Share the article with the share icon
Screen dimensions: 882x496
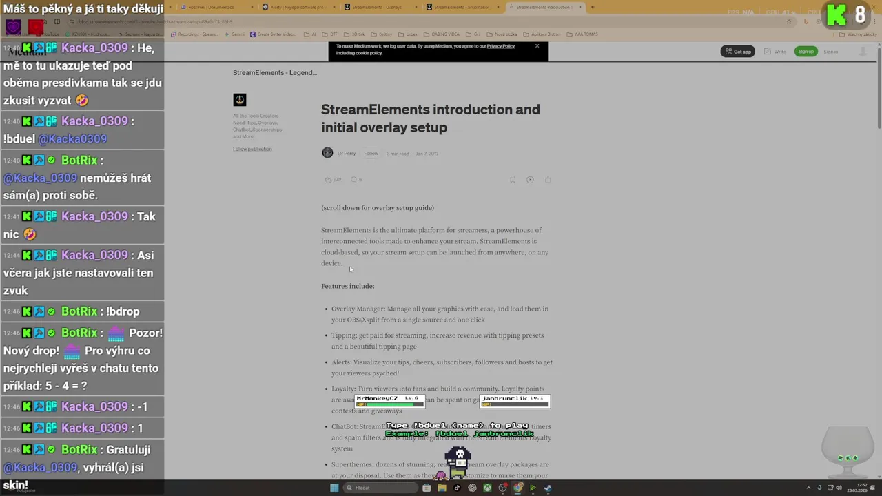(548, 180)
